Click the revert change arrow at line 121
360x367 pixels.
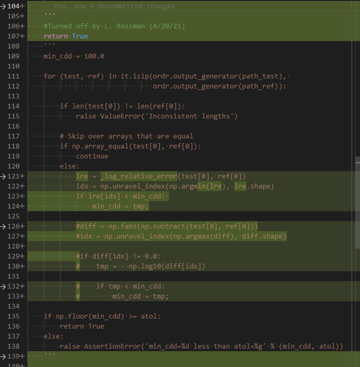tap(3, 176)
